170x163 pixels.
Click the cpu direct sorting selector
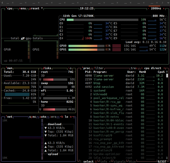coord(153,68)
